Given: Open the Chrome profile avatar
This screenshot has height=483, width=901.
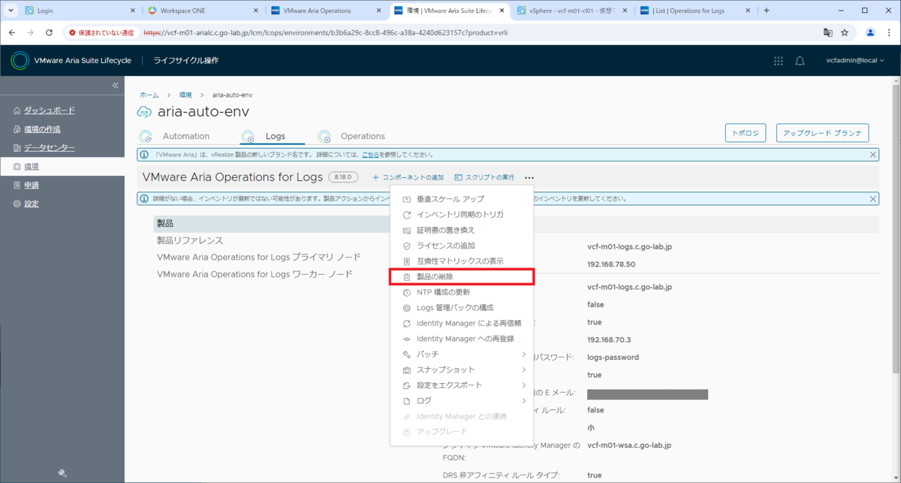Looking at the screenshot, I should tap(870, 33).
